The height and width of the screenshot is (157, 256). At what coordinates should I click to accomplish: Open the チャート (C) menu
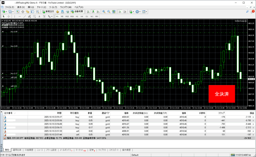(x=41, y=7)
